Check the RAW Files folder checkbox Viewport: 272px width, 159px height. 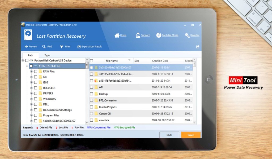(36, 71)
